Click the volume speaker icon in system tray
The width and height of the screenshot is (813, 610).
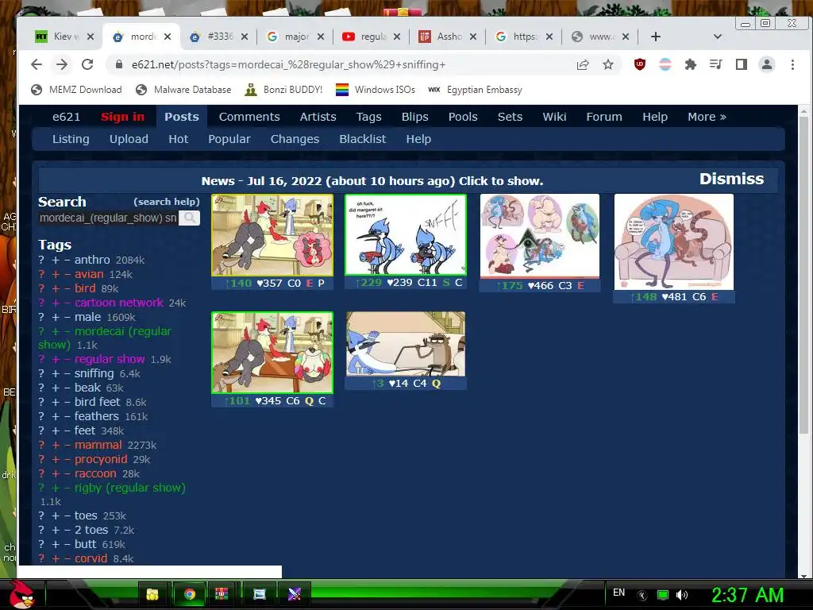point(682,595)
